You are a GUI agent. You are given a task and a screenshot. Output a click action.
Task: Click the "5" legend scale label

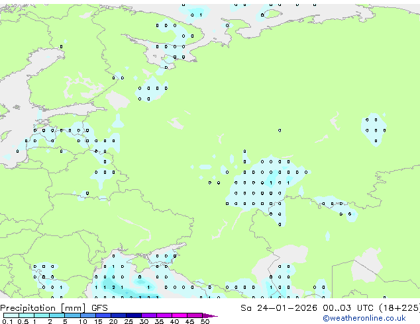pyautogui.click(x=65, y=321)
